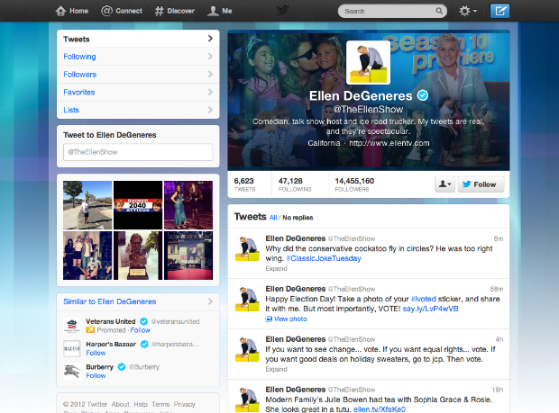Open the 14,455,160 Followers count
Image resolution: width=559 pixels, height=413 pixels.
354,184
